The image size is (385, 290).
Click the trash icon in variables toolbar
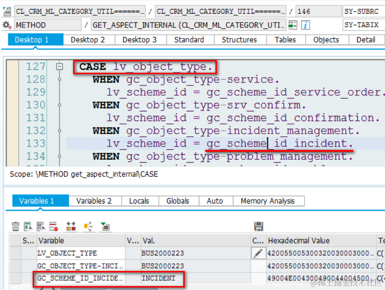coord(16,227)
